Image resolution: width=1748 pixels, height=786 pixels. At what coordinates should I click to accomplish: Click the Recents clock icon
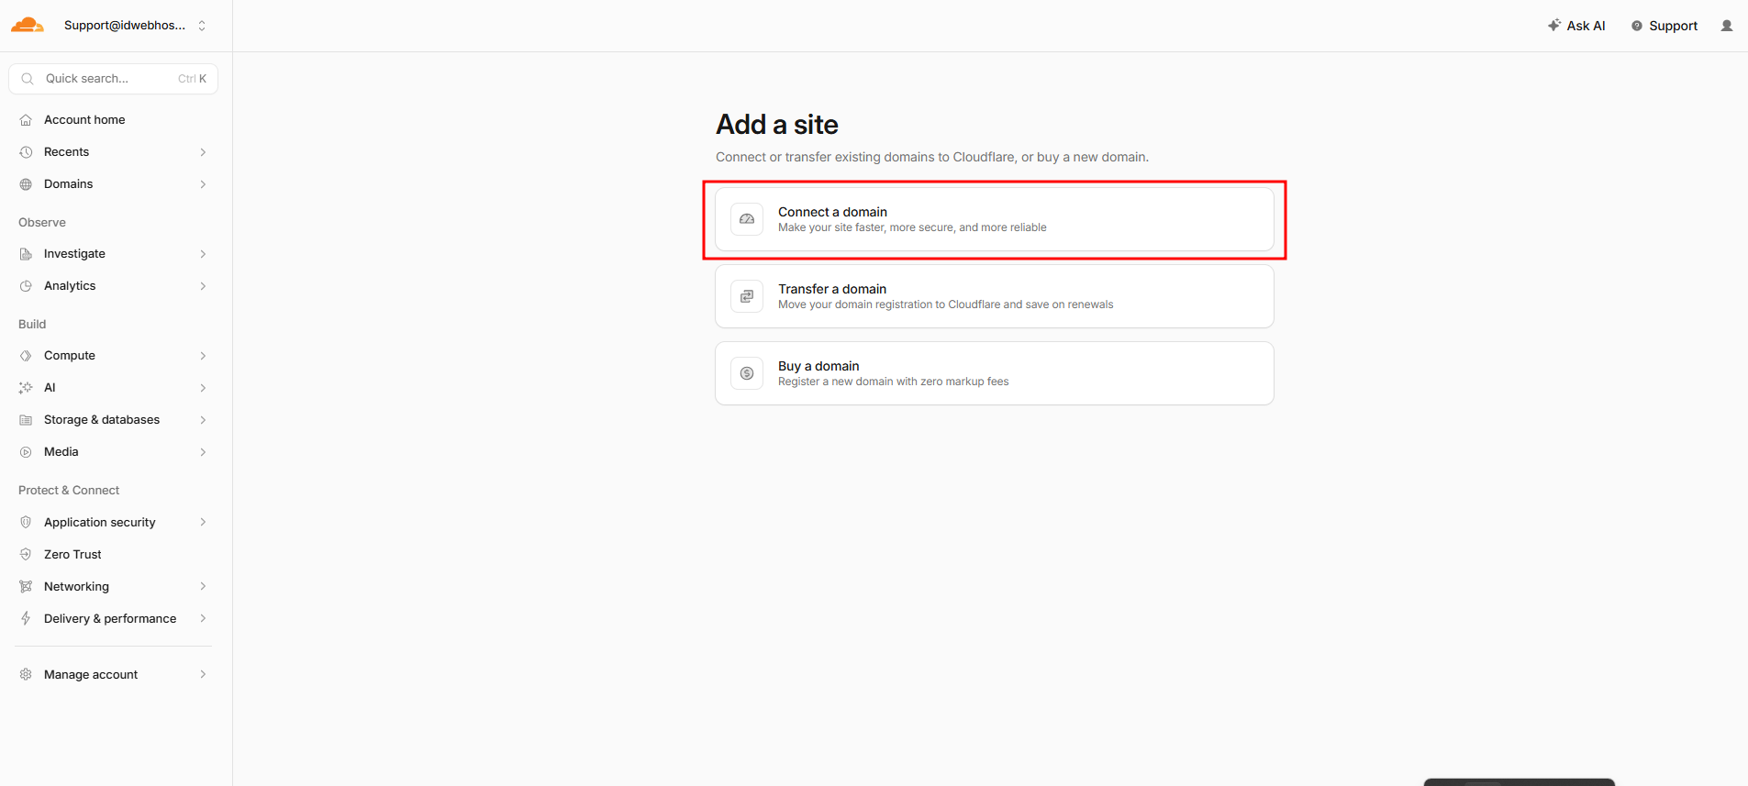point(26,152)
